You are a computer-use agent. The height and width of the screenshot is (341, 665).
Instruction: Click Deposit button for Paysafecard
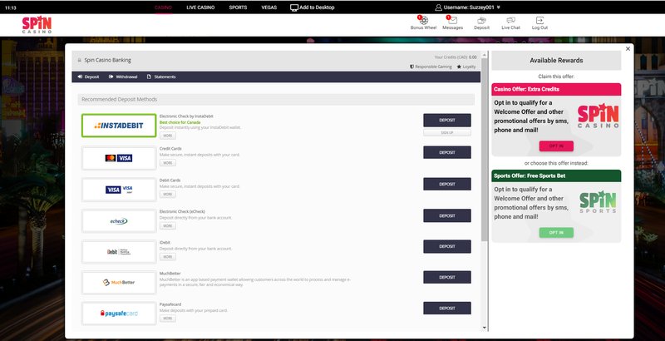[x=447, y=309]
